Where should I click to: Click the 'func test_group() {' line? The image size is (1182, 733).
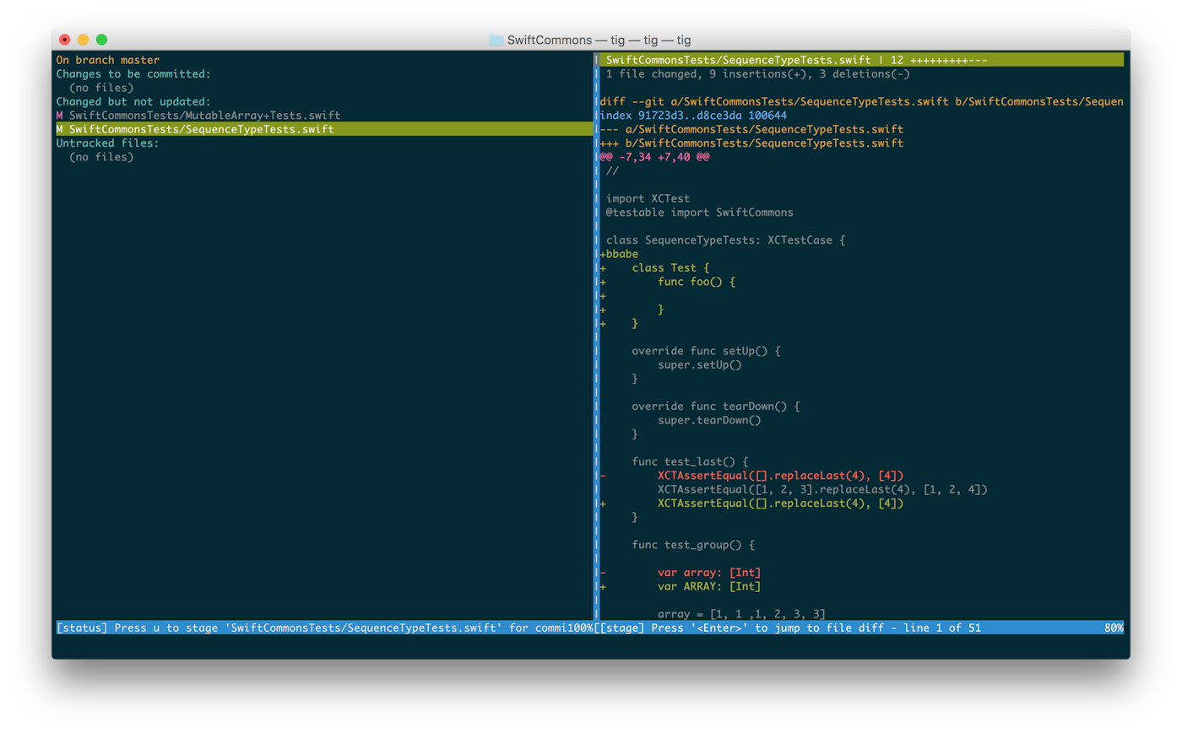(x=693, y=545)
